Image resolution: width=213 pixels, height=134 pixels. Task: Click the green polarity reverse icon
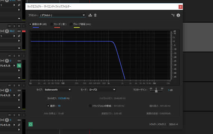19,66
